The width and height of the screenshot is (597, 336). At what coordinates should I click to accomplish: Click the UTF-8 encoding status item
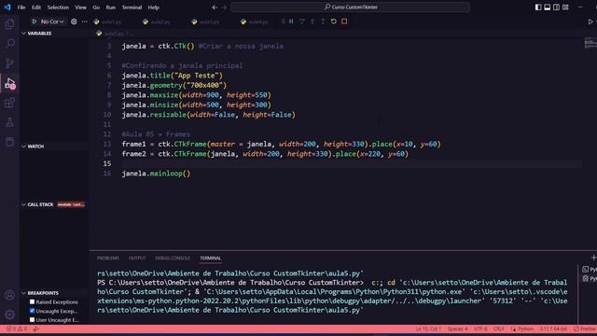point(480,329)
